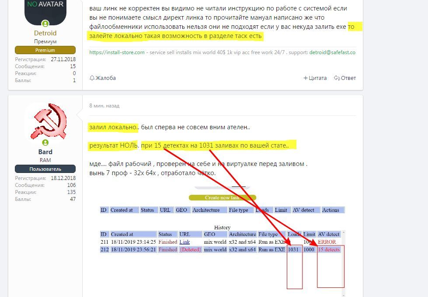The image size is (428, 297).
Task: Click Bard's Сообщения count 106
Action: [72, 185]
